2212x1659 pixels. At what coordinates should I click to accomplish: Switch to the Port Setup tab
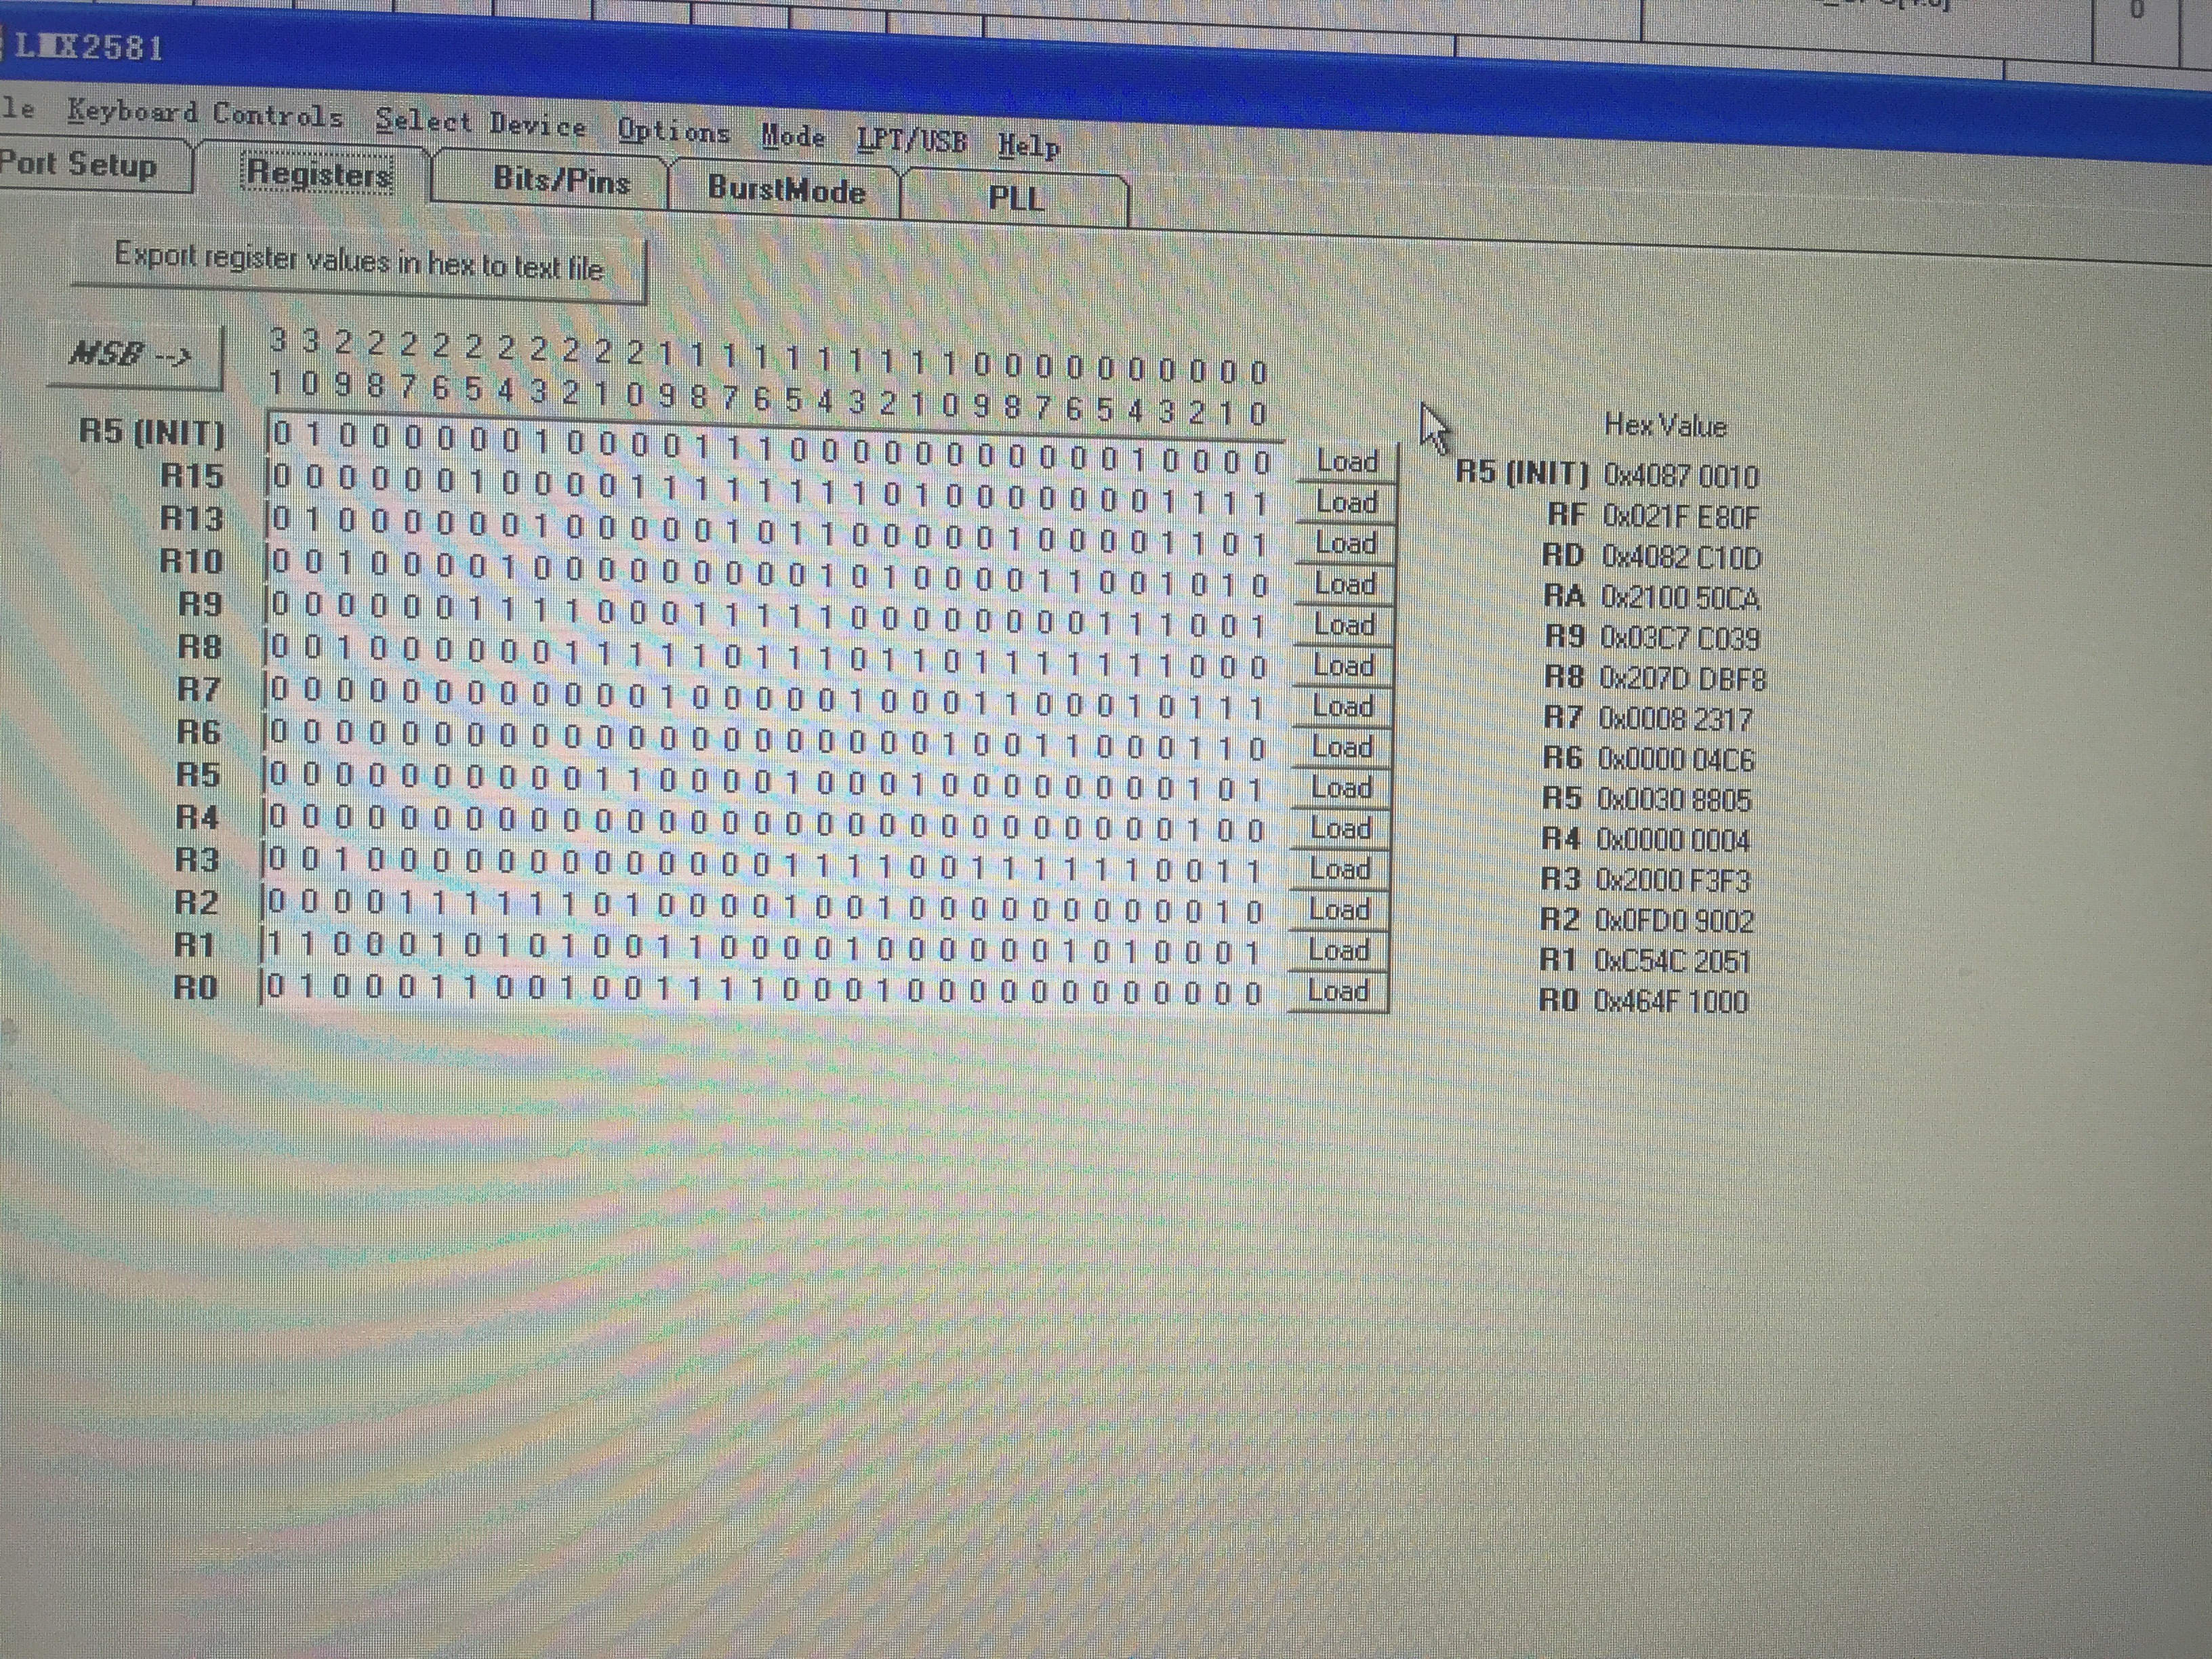click(78, 164)
